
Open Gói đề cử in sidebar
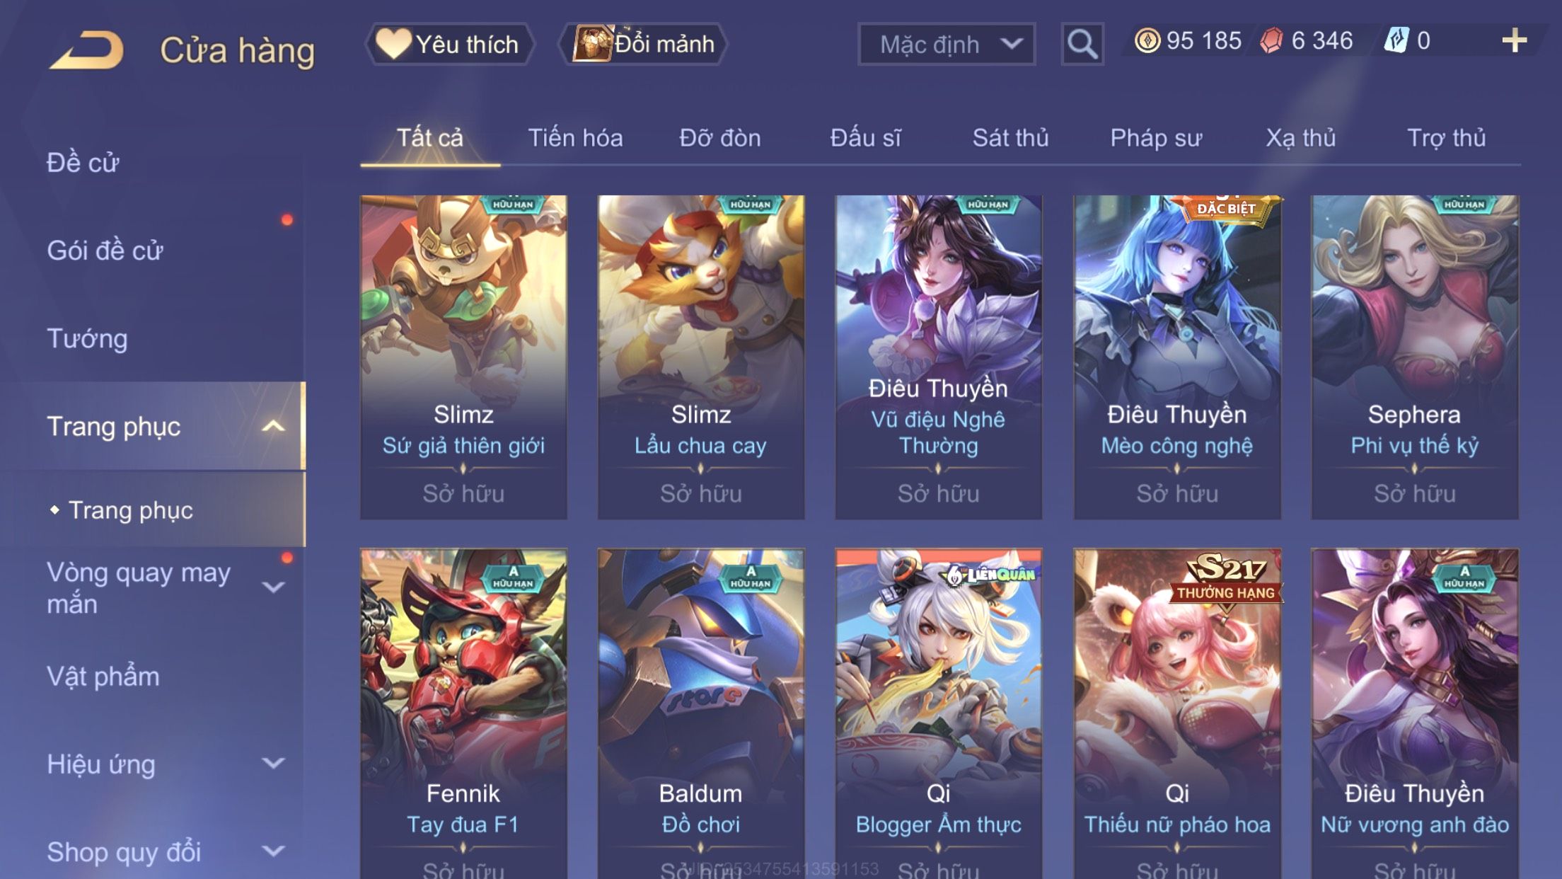pyautogui.click(x=105, y=251)
